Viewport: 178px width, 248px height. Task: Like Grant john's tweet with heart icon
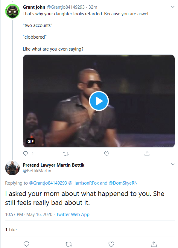pyautogui.click(x=107, y=153)
